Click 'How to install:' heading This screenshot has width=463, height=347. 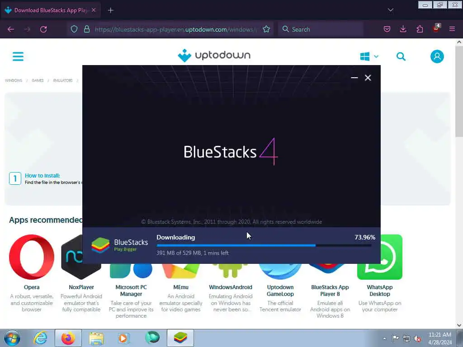(43, 176)
